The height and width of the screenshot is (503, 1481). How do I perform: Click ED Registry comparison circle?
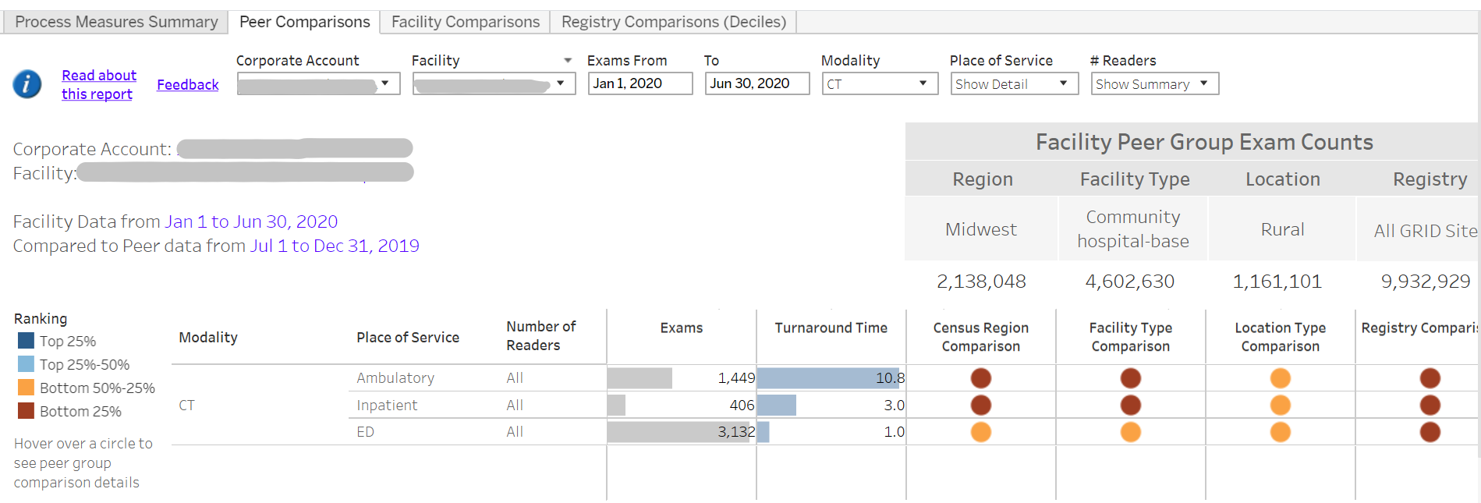[x=1430, y=432]
